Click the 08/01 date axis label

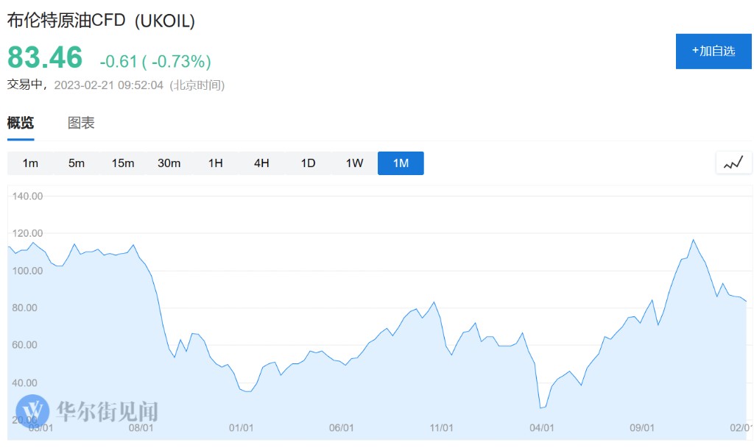click(x=141, y=427)
